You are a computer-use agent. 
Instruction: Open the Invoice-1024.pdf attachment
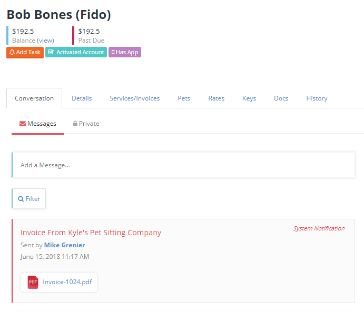67,282
